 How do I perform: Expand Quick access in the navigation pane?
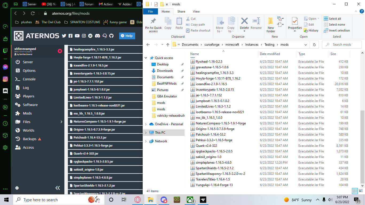[x=146, y=58]
